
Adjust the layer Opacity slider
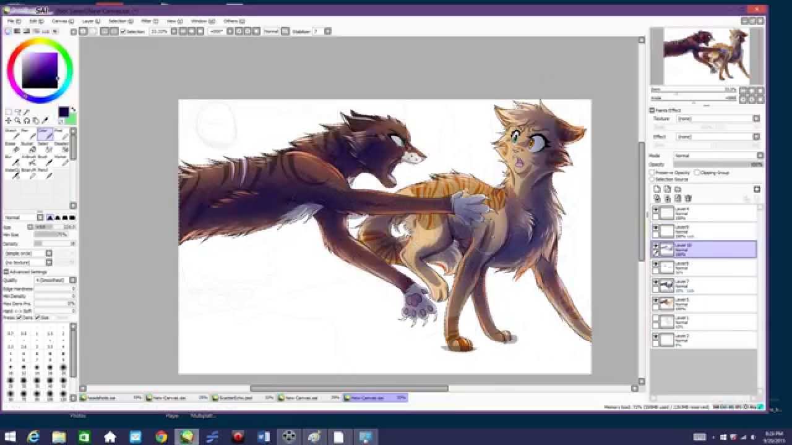(718, 164)
